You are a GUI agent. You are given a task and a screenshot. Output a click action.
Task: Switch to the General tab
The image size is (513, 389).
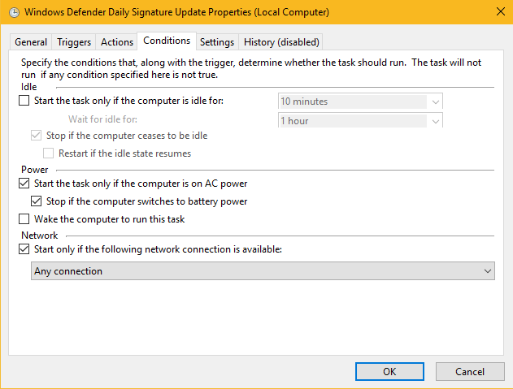[31, 42]
